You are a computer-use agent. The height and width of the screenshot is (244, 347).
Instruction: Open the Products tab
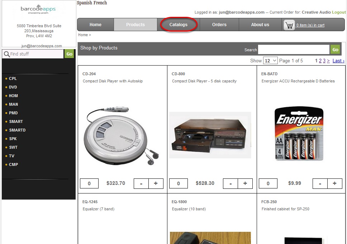tap(136, 25)
